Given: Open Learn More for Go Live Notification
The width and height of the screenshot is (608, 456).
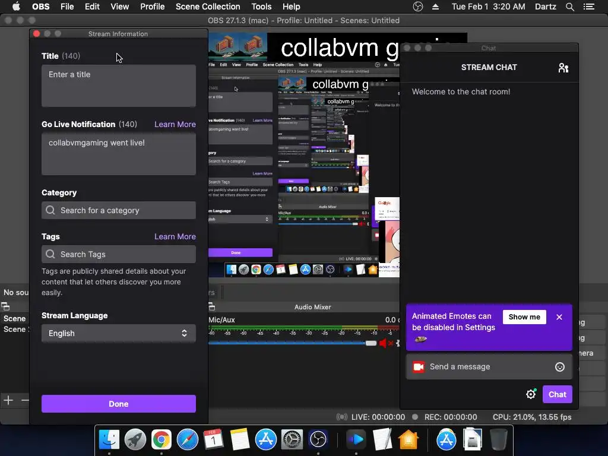Looking at the screenshot, I should coord(175,124).
